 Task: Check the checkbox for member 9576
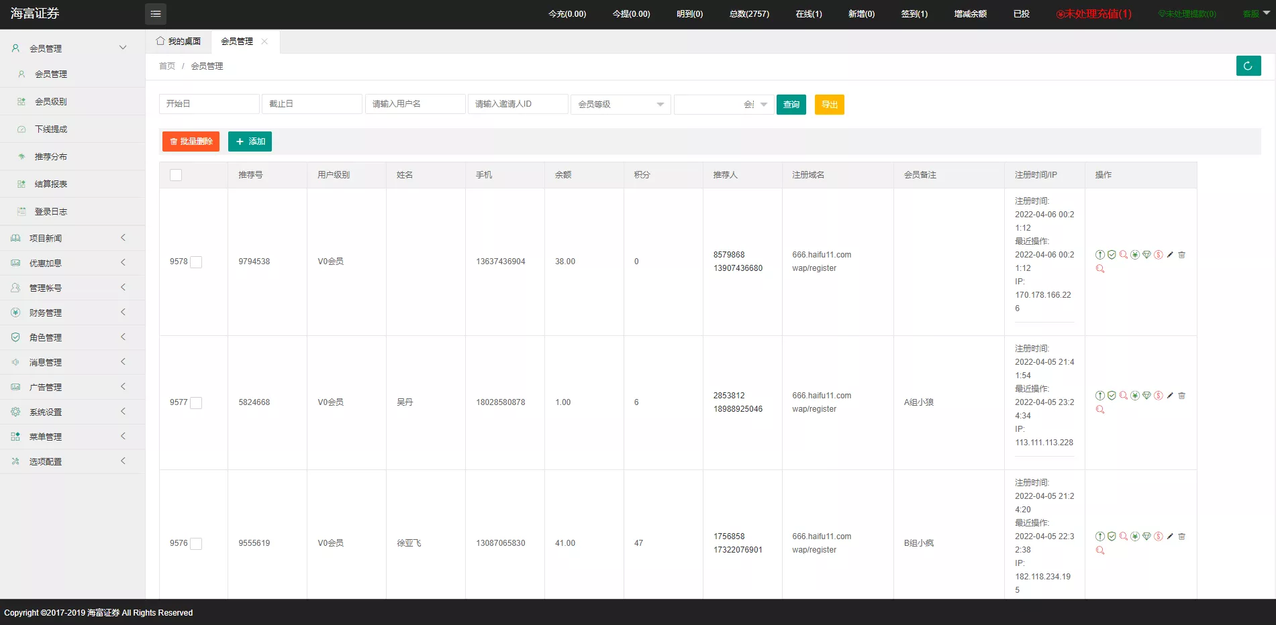point(196,544)
